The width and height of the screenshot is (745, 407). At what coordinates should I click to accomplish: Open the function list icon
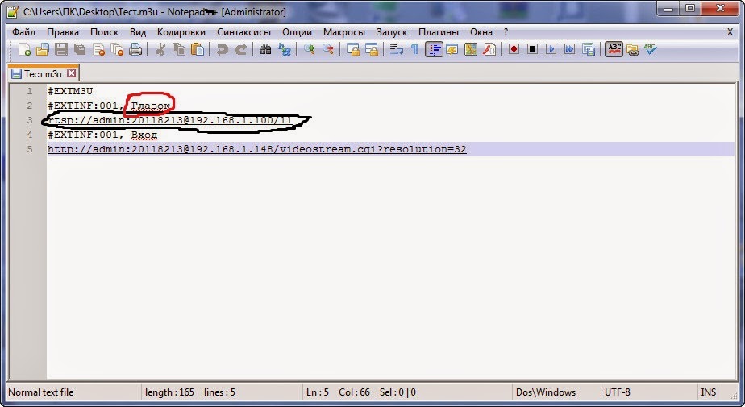489,49
